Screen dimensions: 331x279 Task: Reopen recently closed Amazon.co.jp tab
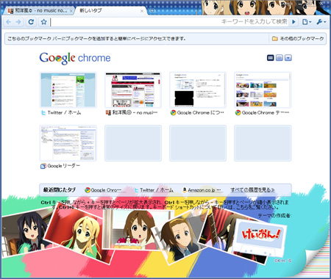[x=202, y=190]
